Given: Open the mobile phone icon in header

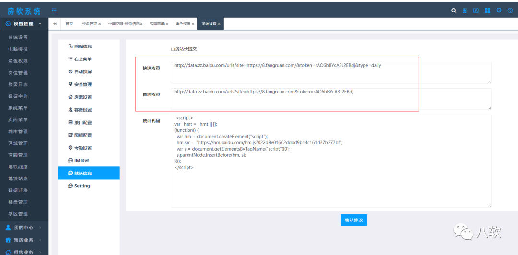Looking at the screenshot, I should click(465, 11).
